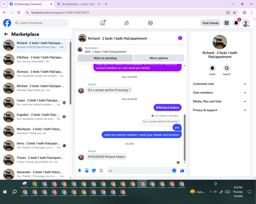
Task: Open the profile circle icon in top navigation
Action: [151, 23]
